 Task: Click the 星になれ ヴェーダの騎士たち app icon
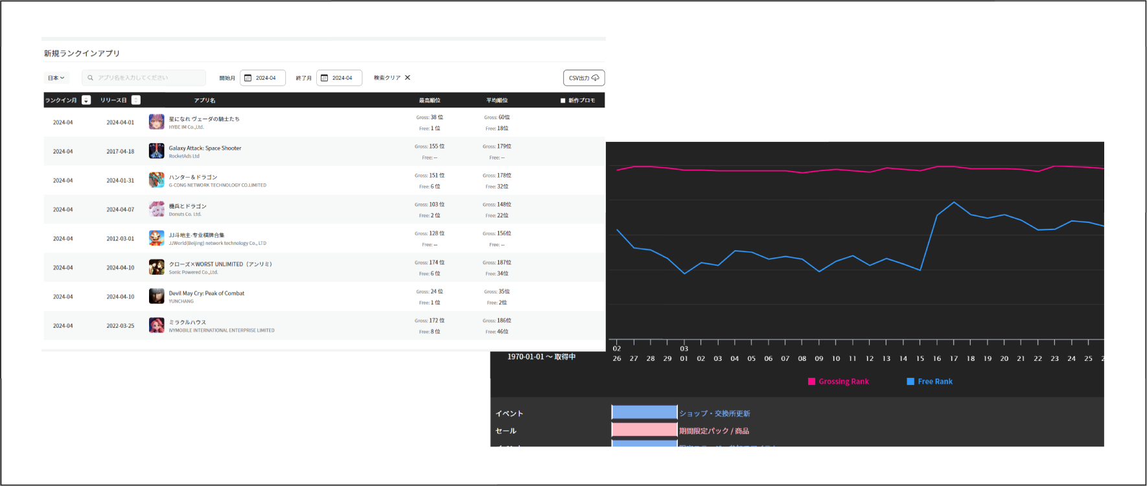(156, 122)
